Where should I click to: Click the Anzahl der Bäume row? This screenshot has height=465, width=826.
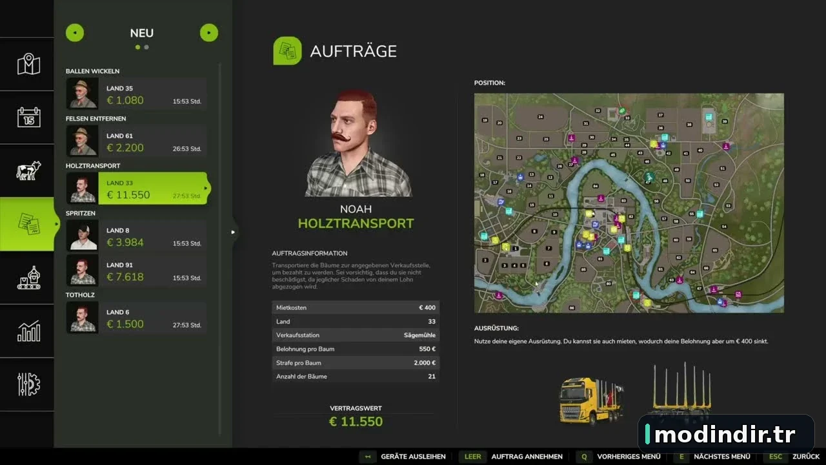pos(356,377)
